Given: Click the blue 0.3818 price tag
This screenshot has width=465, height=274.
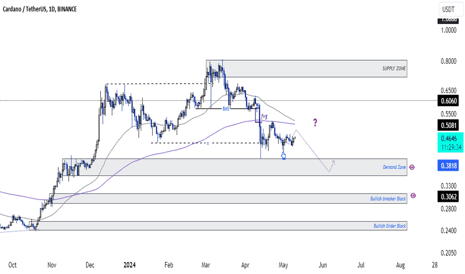Looking at the screenshot, I should coord(449,165).
